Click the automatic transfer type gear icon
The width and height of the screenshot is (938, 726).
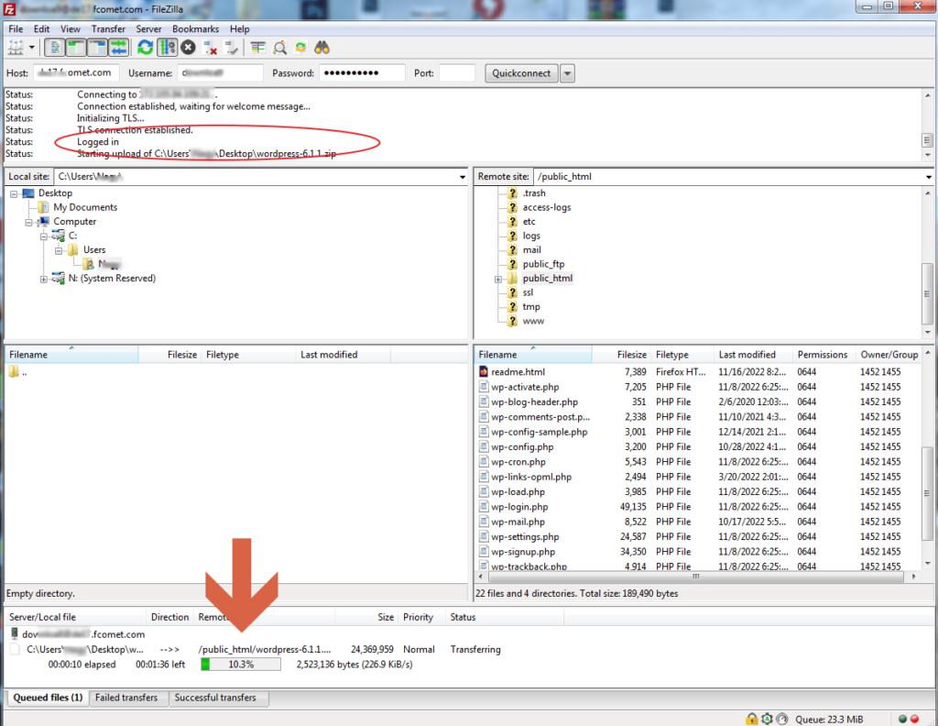pyautogui.click(x=767, y=719)
